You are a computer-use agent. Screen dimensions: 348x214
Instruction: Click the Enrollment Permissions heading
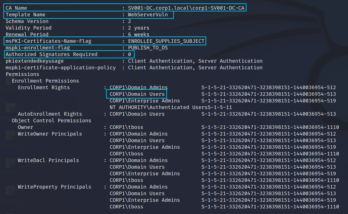click(x=45, y=81)
